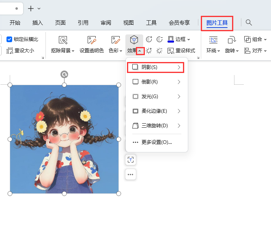Image resolution: width=271 pixels, height=225 pixels.
Task: Click the top-right resize handle of the image
Action: pyautogui.click(x=118, y=85)
